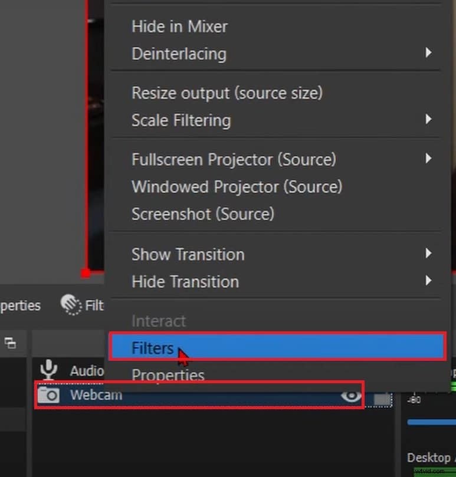Open the Fullscreen Projector (Source) submenu
456x477 pixels.
tap(234, 159)
